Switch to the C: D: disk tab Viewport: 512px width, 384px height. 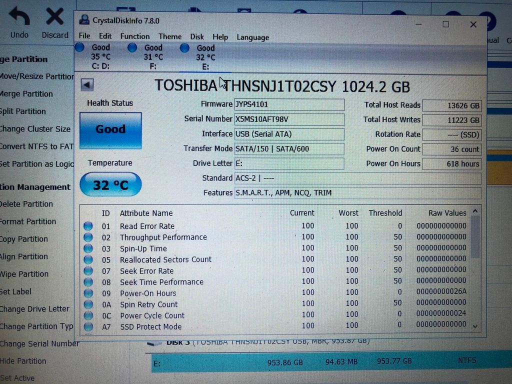pyautogui.click(x=100, y=57)
